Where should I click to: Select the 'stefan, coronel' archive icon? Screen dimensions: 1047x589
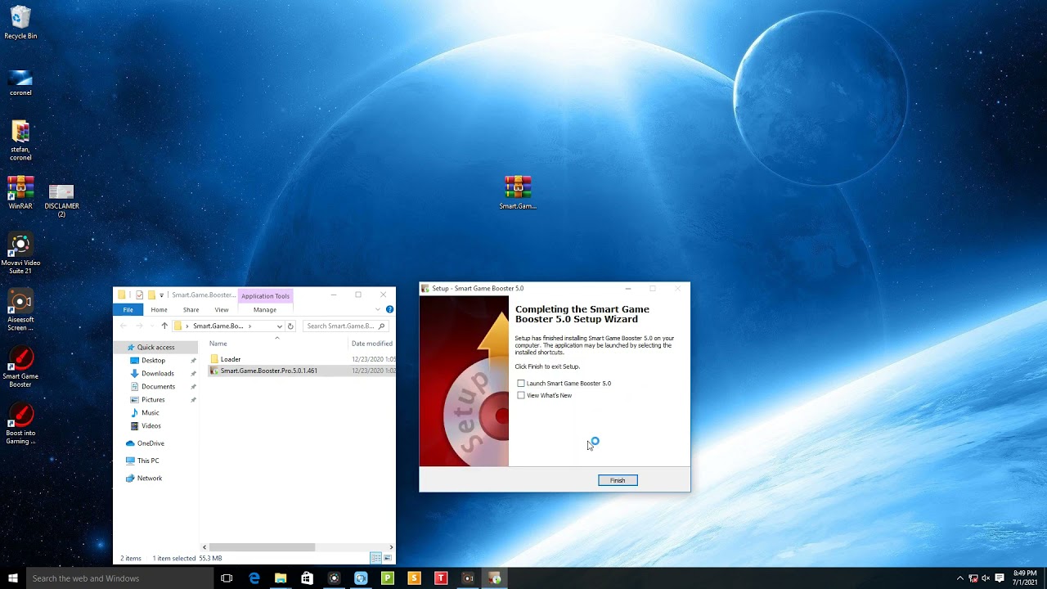pos(20,140)
